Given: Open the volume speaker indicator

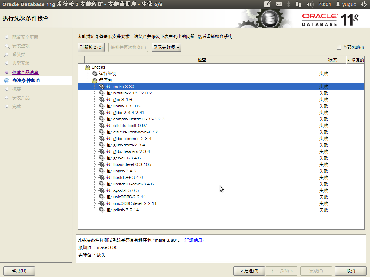Looking at the screenshot, I should click(x=310, y=4).
